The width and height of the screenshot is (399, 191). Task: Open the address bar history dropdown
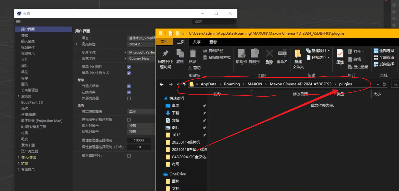tap(378, 84)
